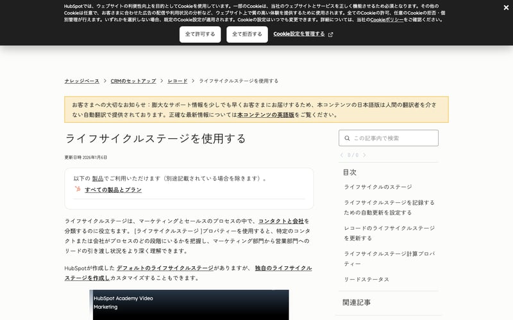This screenshot has width=513, height=320.
Task: Click the 目次 heading
Action: (x=349, y=172)
